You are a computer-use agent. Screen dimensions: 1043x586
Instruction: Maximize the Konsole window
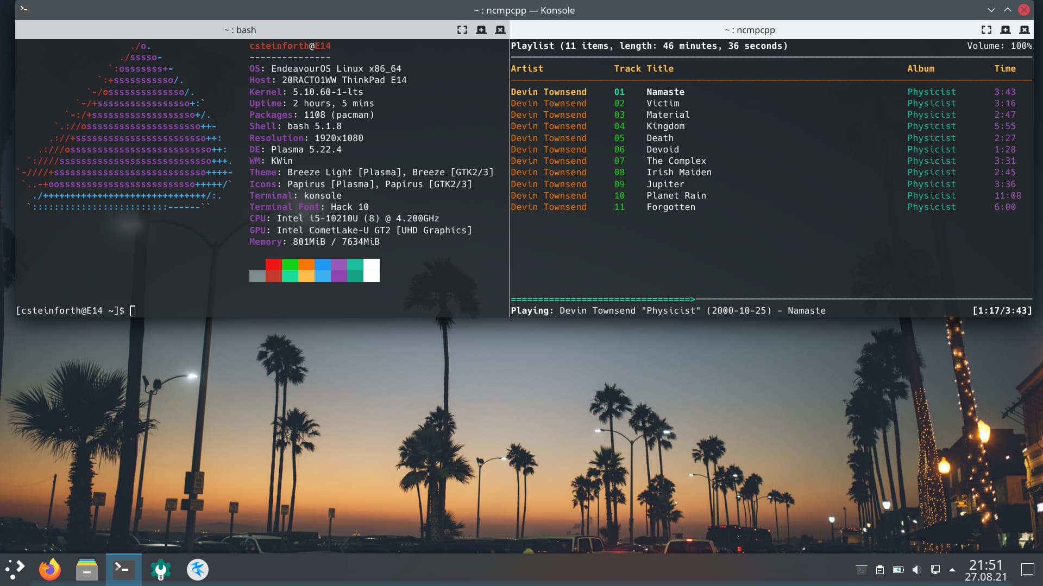pyautogui.click(x=1008, y=10)
